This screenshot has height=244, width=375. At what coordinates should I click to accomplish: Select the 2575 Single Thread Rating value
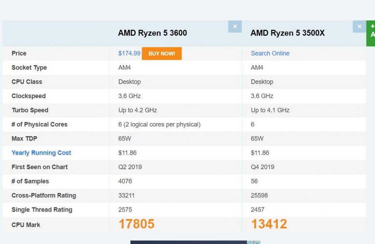[x=125, y=209]
